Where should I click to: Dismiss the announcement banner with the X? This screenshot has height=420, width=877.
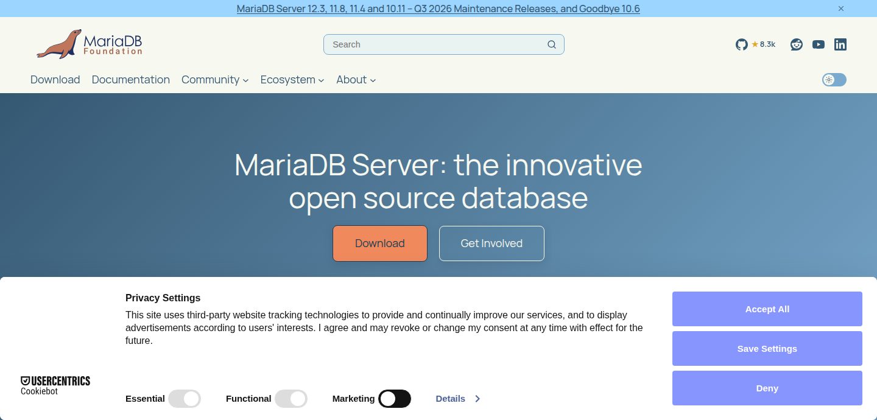(x=841, y=9)
